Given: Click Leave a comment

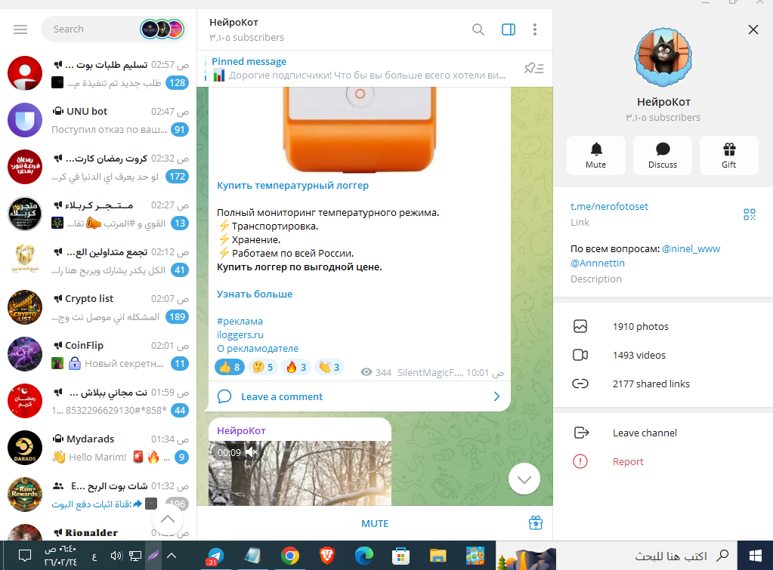Looking at the screenshot, I should click(282, 396).
